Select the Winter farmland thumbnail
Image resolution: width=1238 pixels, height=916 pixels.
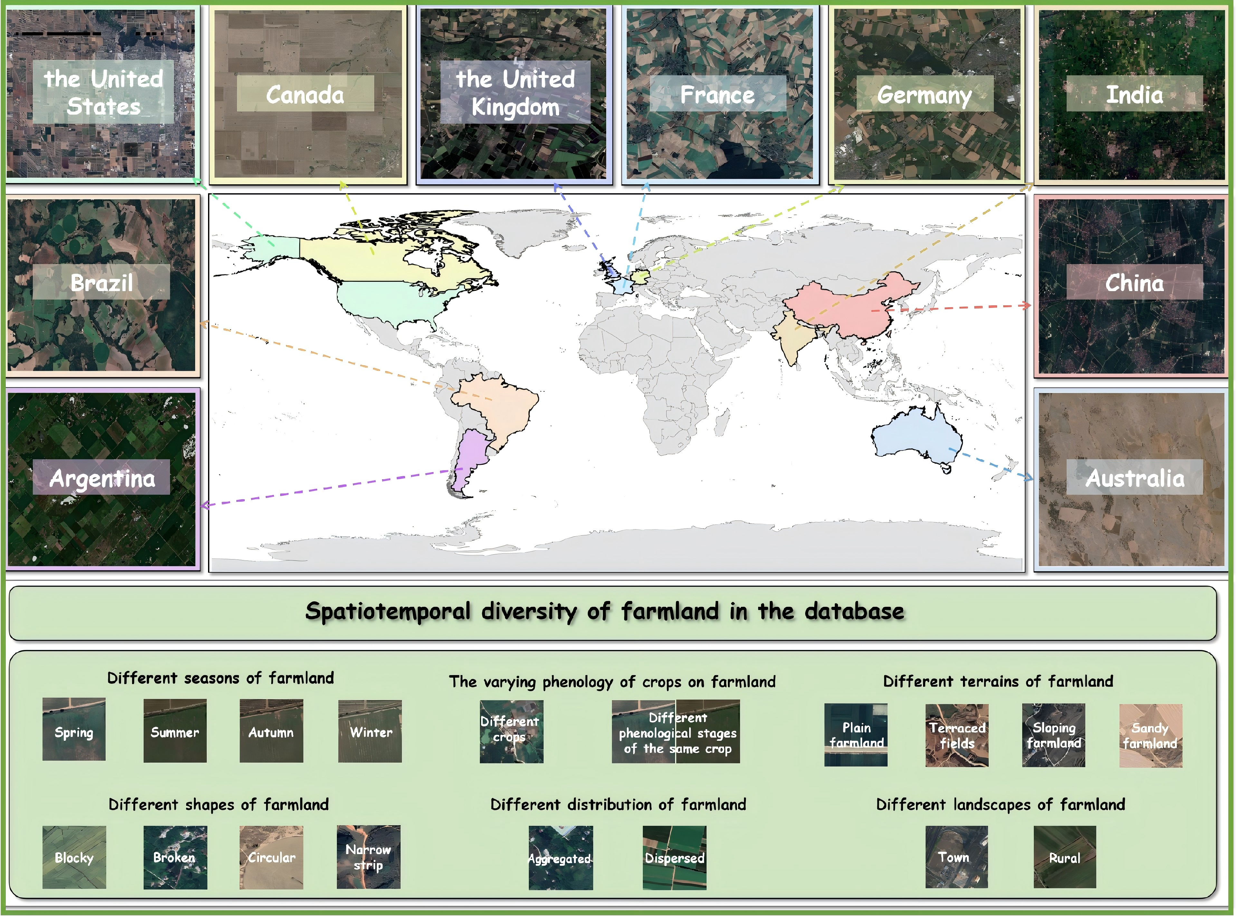(370, 731)
